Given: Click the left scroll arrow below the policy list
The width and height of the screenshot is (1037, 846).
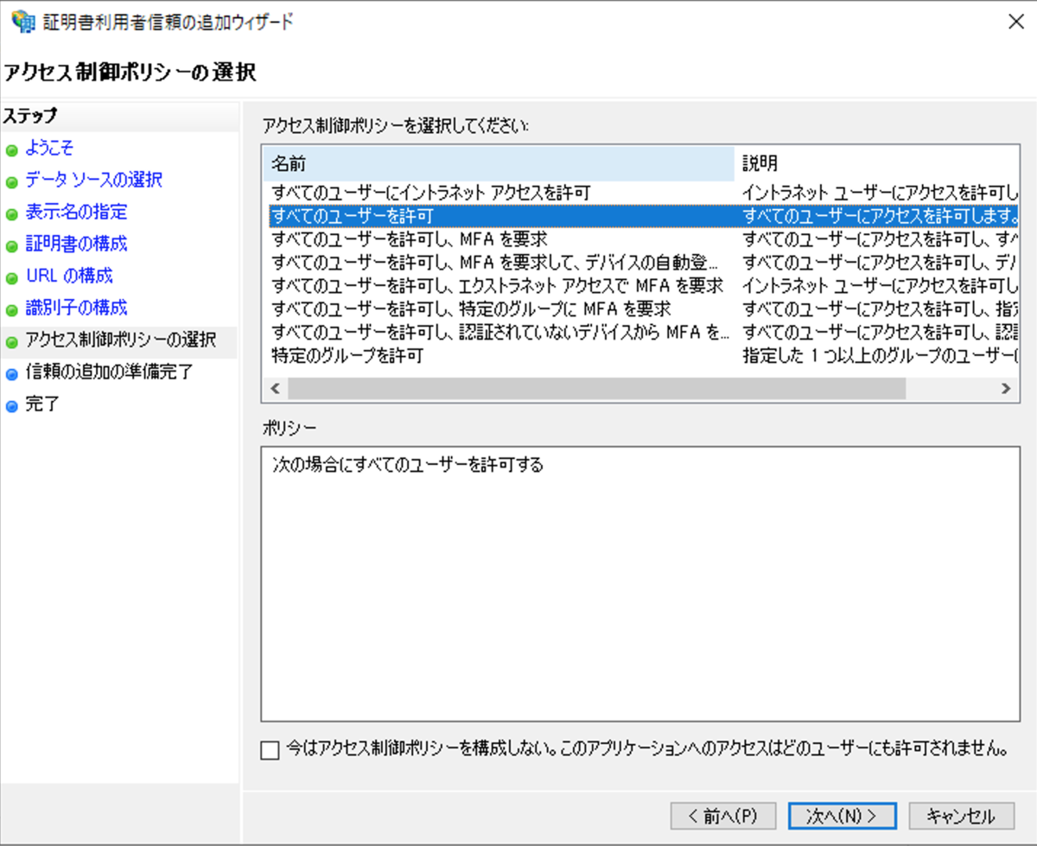Looking at the screenshot, I should coord(274,389).
